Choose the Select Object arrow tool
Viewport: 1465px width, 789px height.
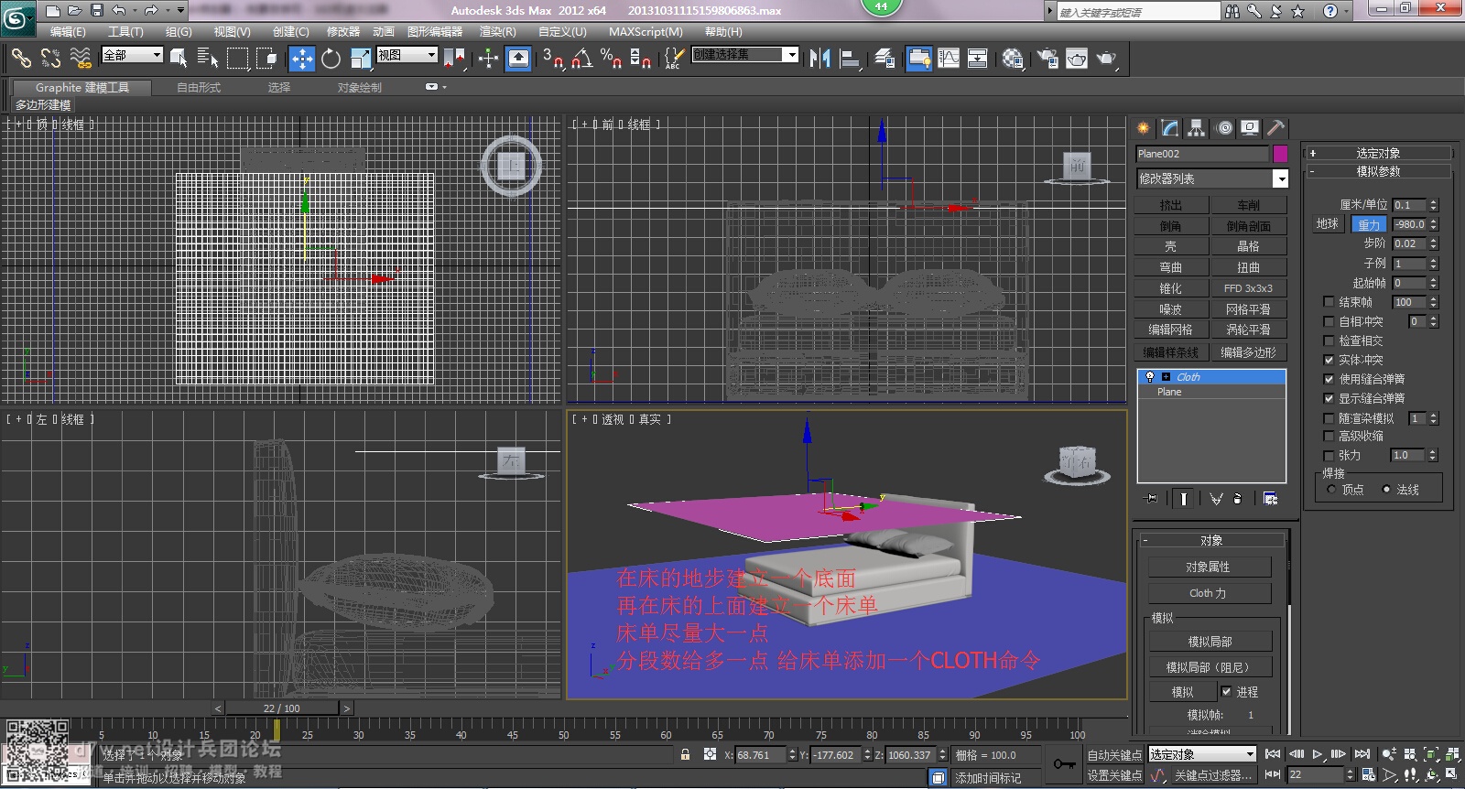coord(179,59)
